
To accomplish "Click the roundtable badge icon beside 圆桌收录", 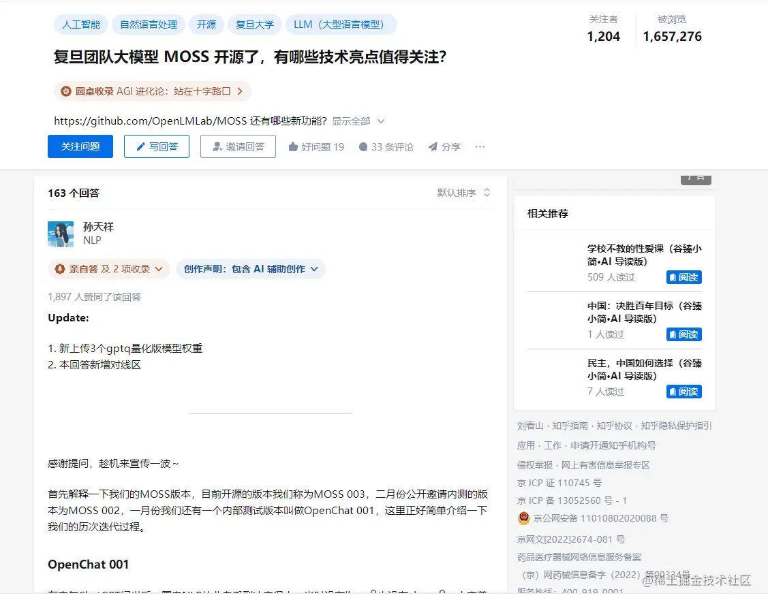I will [66, 91].
